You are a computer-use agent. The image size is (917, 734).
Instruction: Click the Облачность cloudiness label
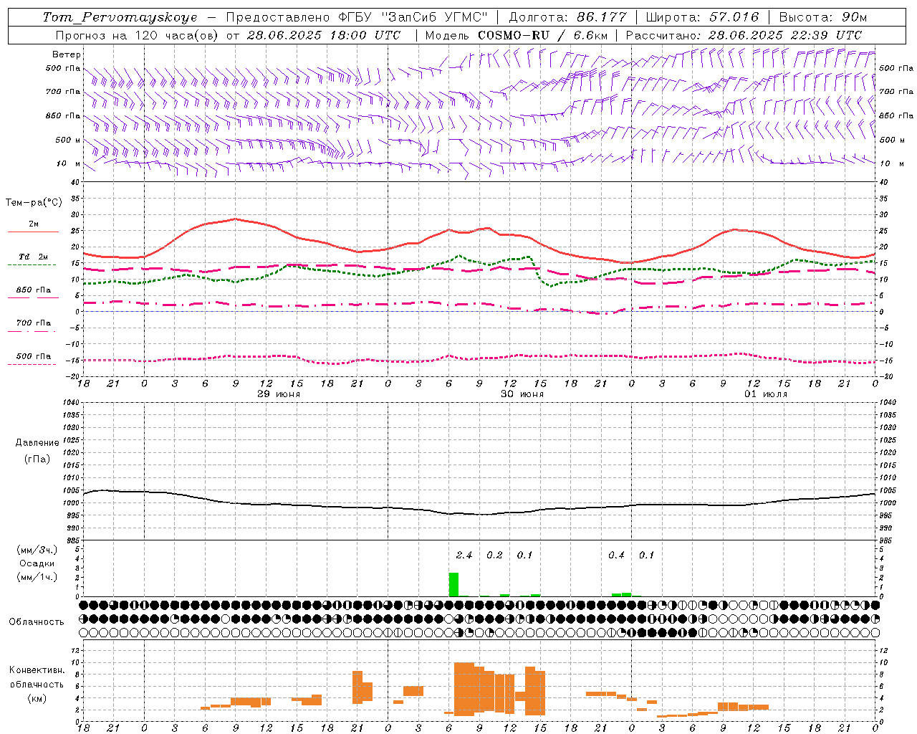pyautogui.click(x=37, y=621)
